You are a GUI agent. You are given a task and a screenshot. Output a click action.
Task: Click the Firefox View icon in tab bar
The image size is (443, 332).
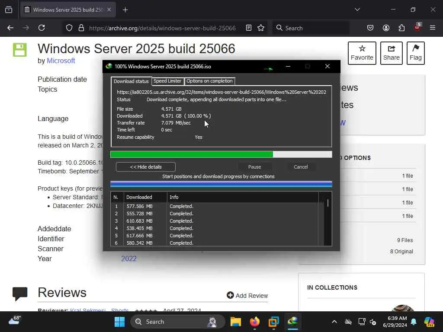pyautogui.click(x=9, y=10)
